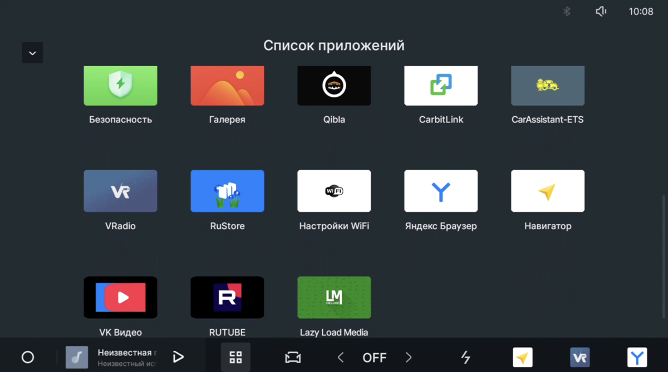Collapse app list with chevron button
Image resolution: width=668 pixels, height=372 pixels.
click(32, 53)
